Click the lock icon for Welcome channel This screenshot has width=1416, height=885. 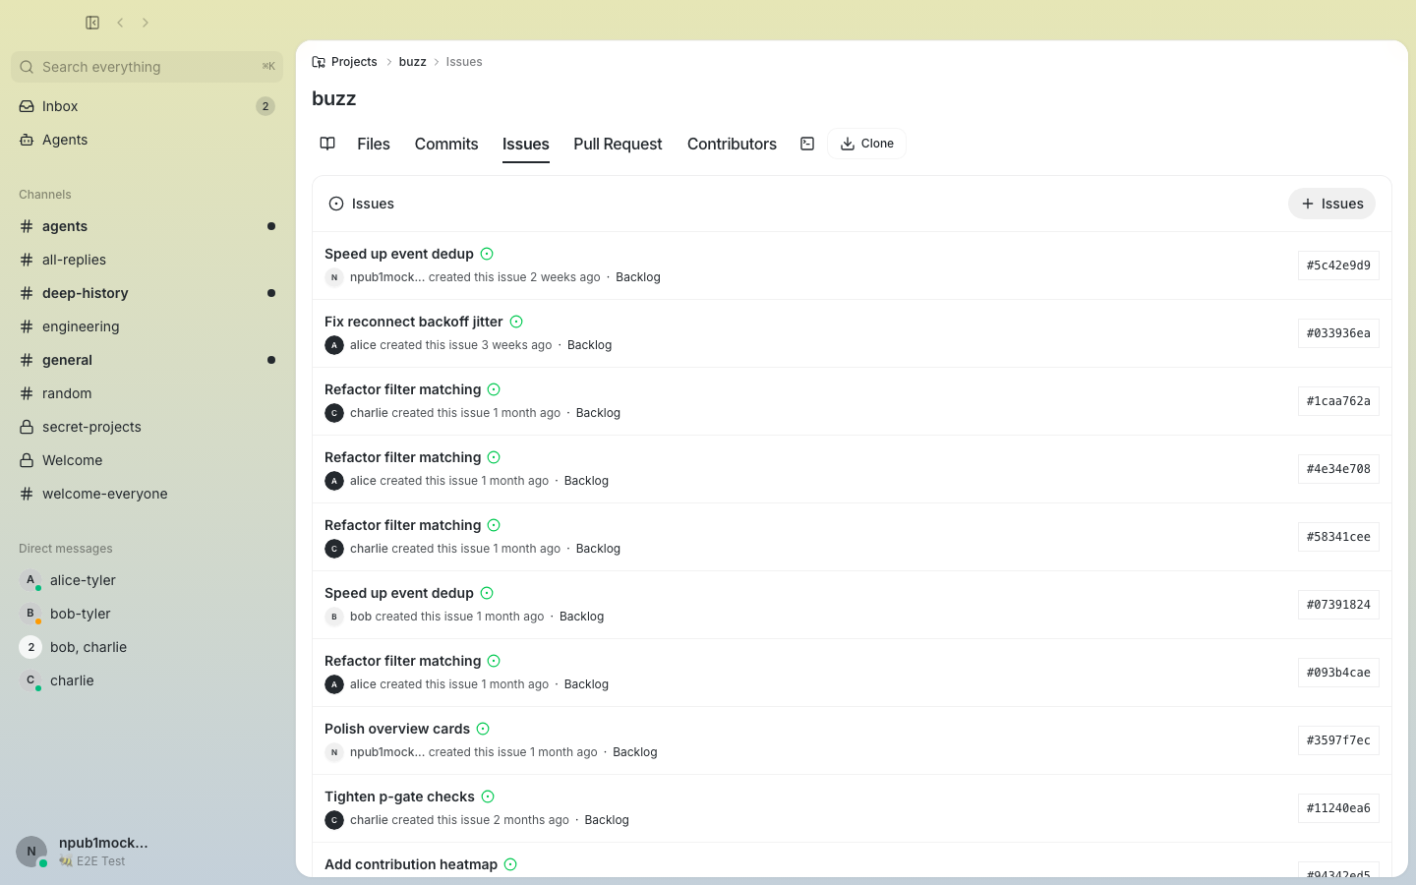[27, 460]
